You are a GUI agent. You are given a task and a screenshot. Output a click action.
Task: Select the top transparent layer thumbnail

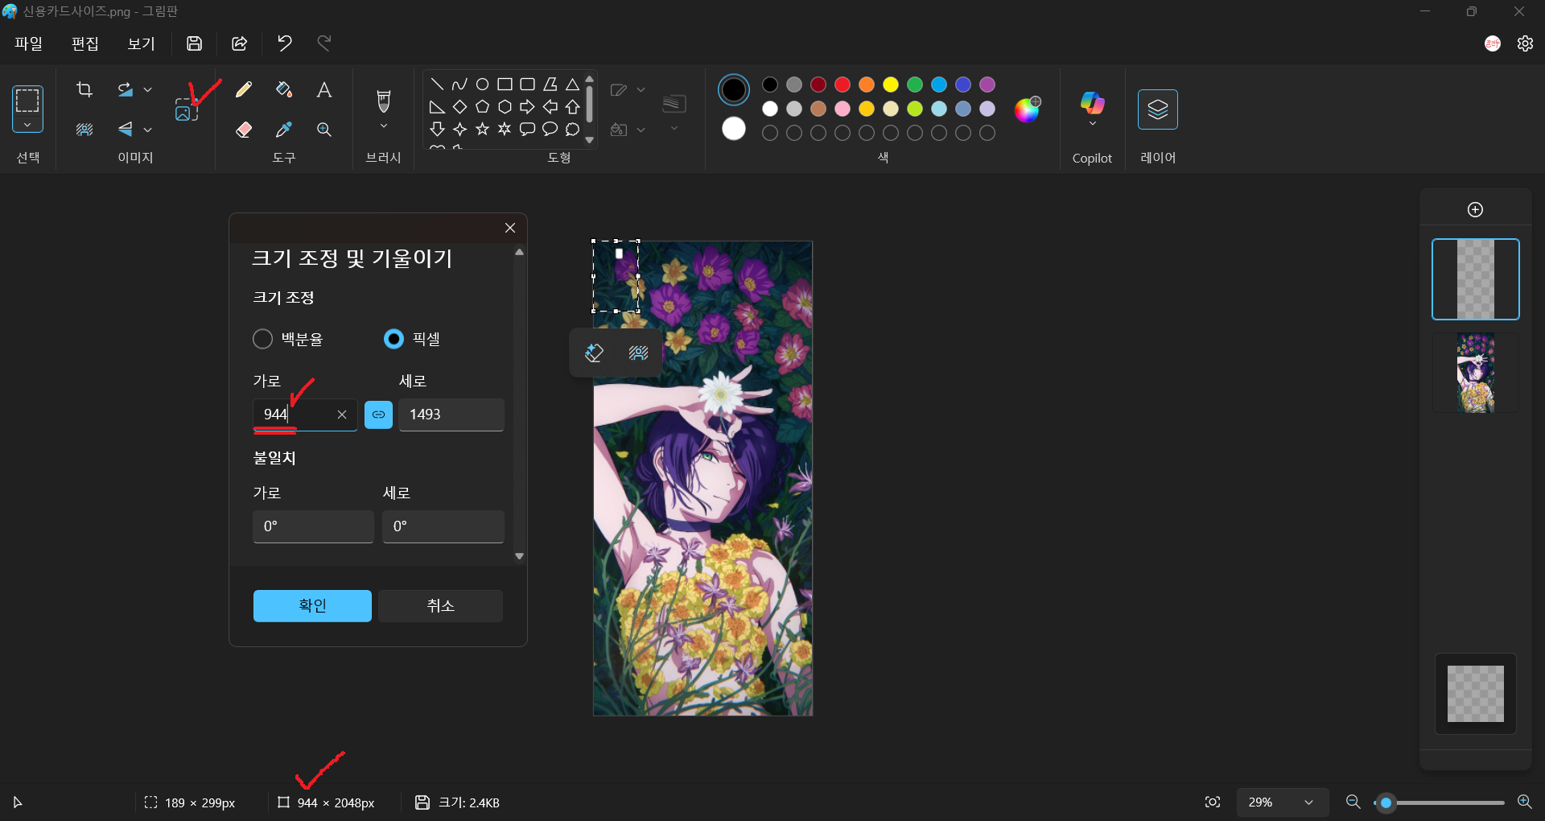point(1476,279)
